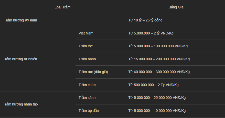
Task: Click price Từ 500.000.000 – 2 Tỷ VNĐ/Kg
Action: point(153,85)
